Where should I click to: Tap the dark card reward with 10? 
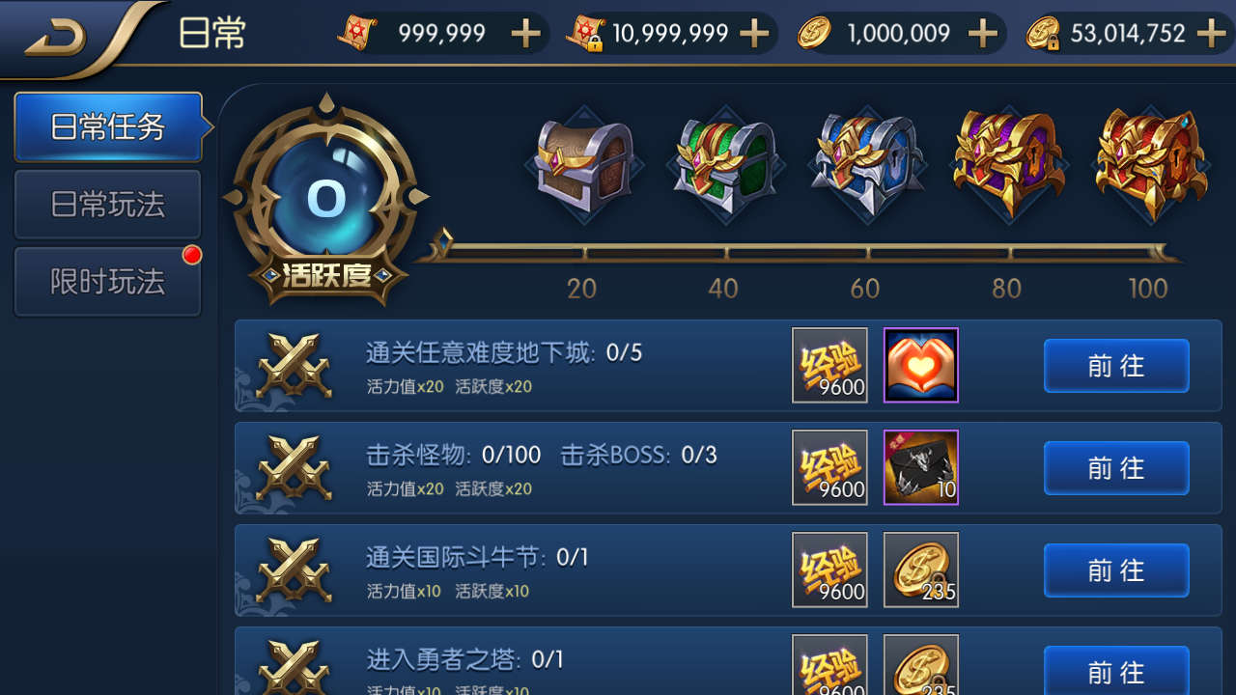pos(921,467)
